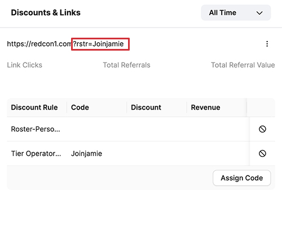This screenshot has width=282, height=225.
Task: Click the Assign Code button
Action: [242, 178]
